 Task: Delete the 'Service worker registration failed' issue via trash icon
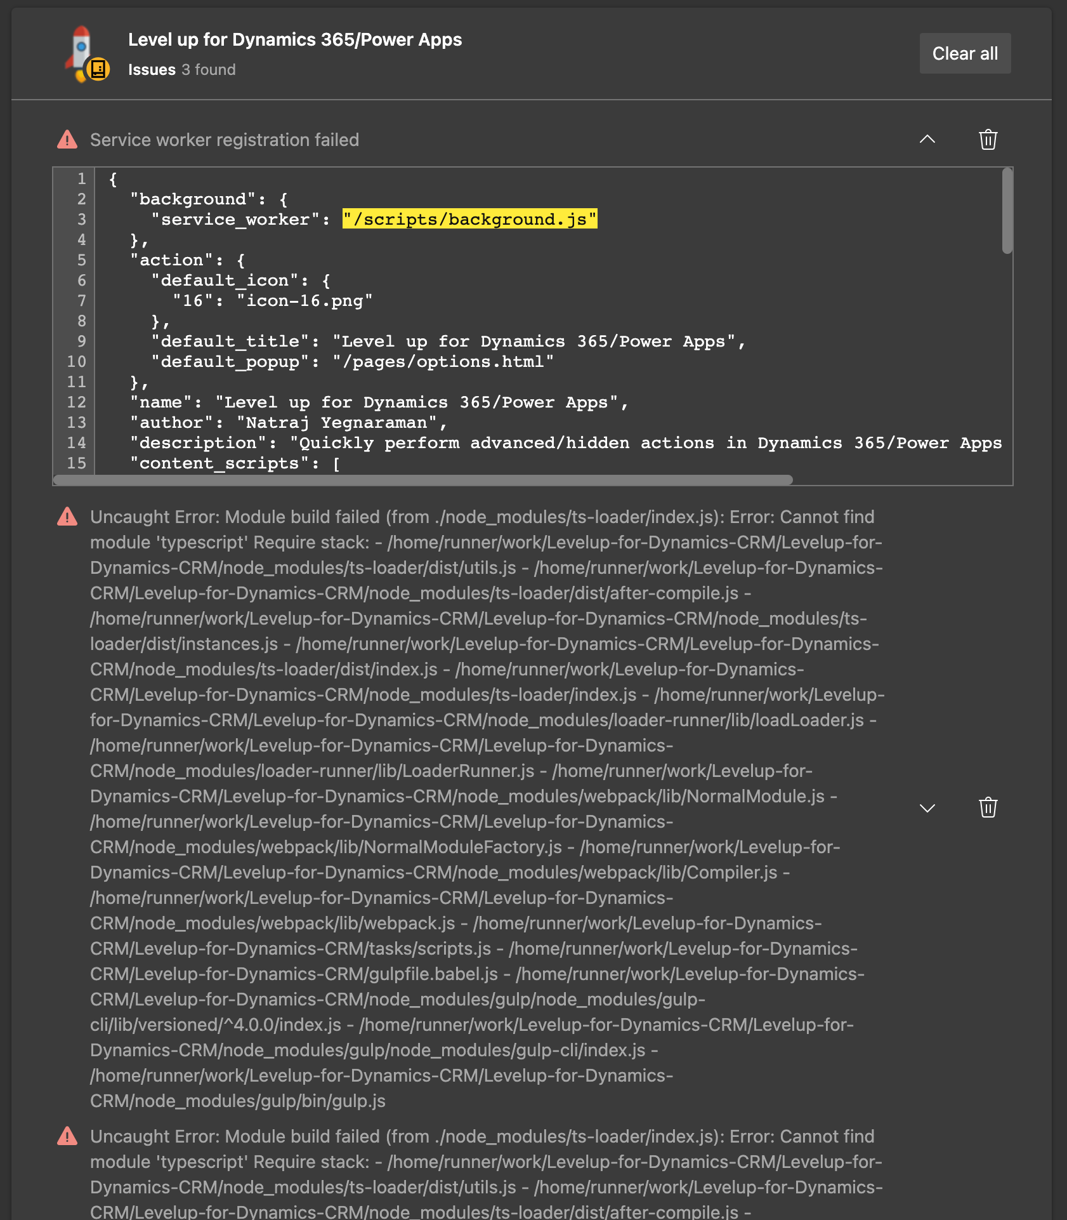988,140
